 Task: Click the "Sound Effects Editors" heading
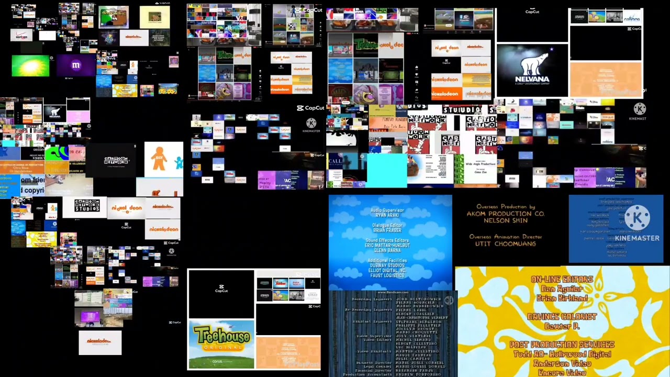pos(387,240)
